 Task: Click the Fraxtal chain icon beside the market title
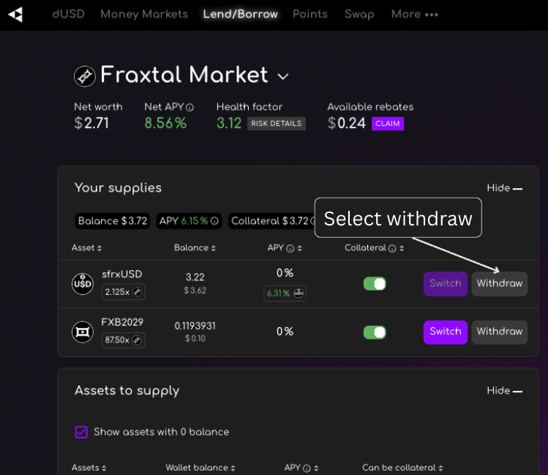(85, 75)
